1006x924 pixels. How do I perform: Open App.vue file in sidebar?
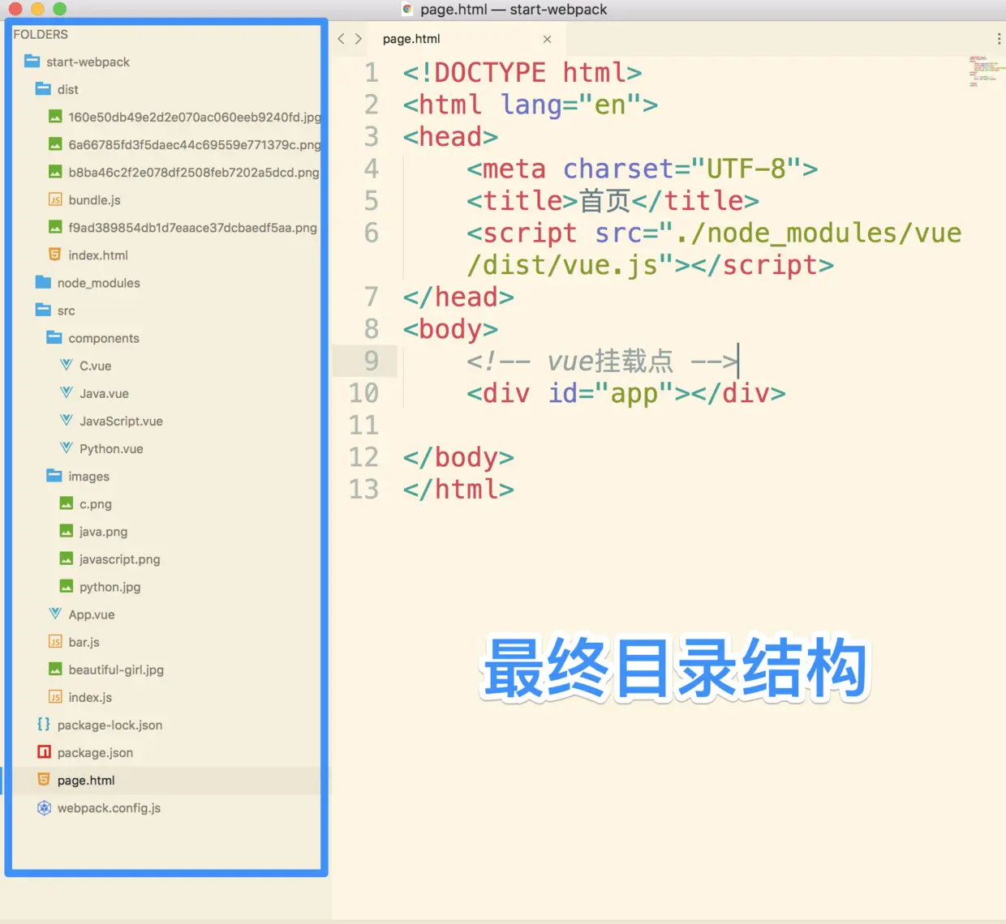point(92,614)
